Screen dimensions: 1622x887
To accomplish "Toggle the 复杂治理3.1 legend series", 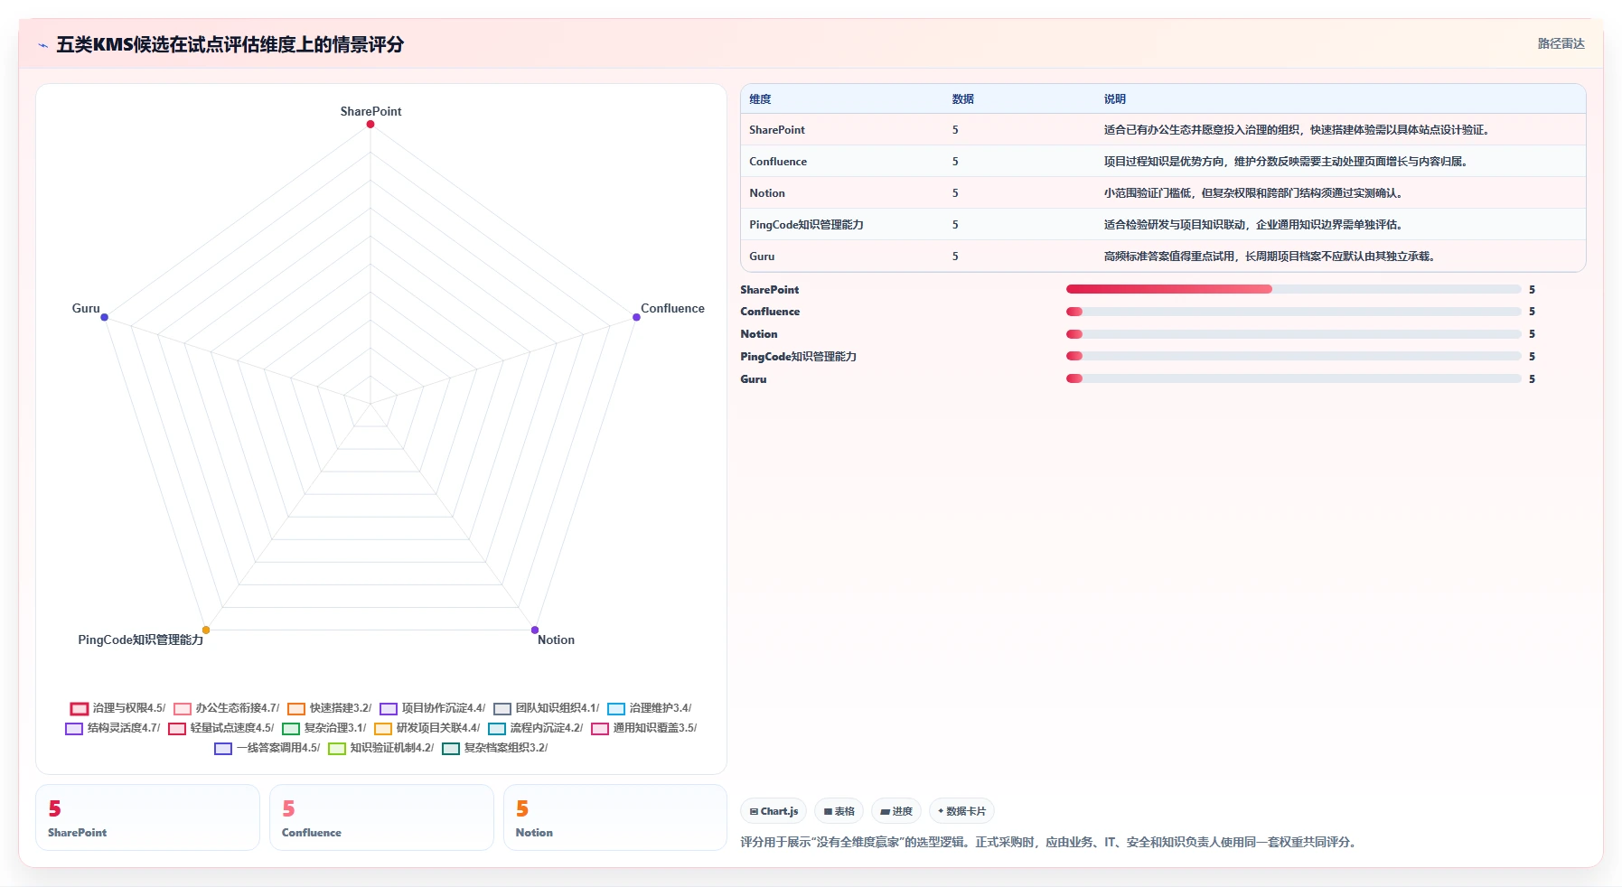I will (x=324, y=728).
